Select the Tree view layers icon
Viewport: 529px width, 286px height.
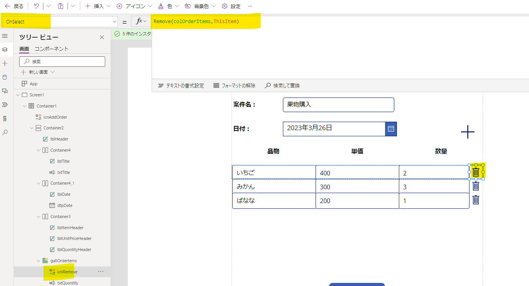[x=5, y=50]
